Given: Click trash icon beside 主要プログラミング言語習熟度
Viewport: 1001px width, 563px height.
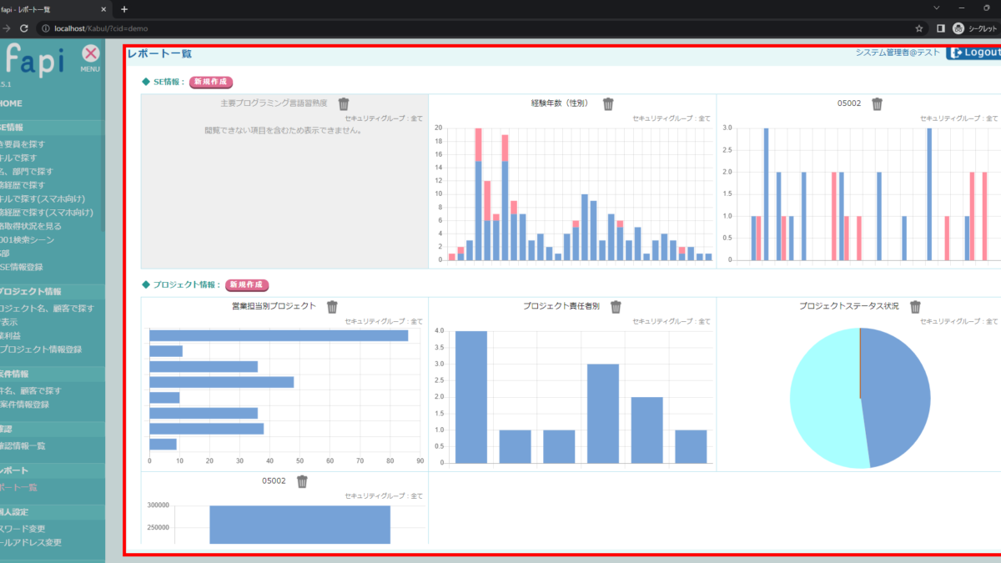Looking at the screenshot, I should (344, 104).
